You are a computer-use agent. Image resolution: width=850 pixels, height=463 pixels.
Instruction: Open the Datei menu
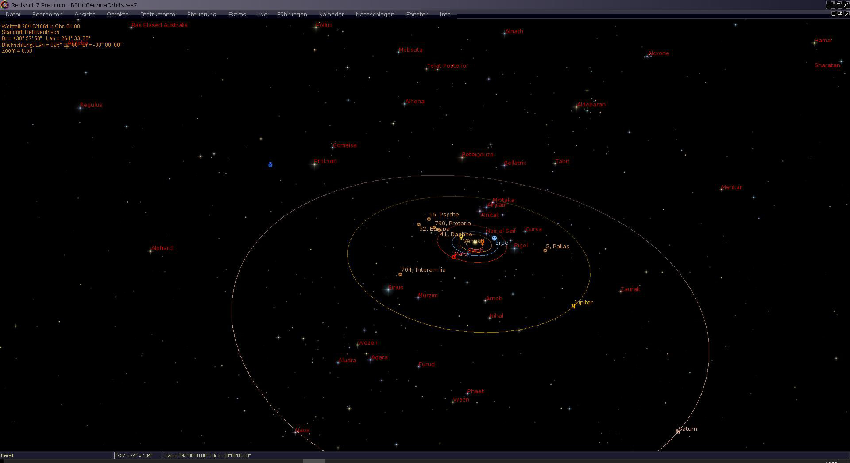[x=13, y=15]
